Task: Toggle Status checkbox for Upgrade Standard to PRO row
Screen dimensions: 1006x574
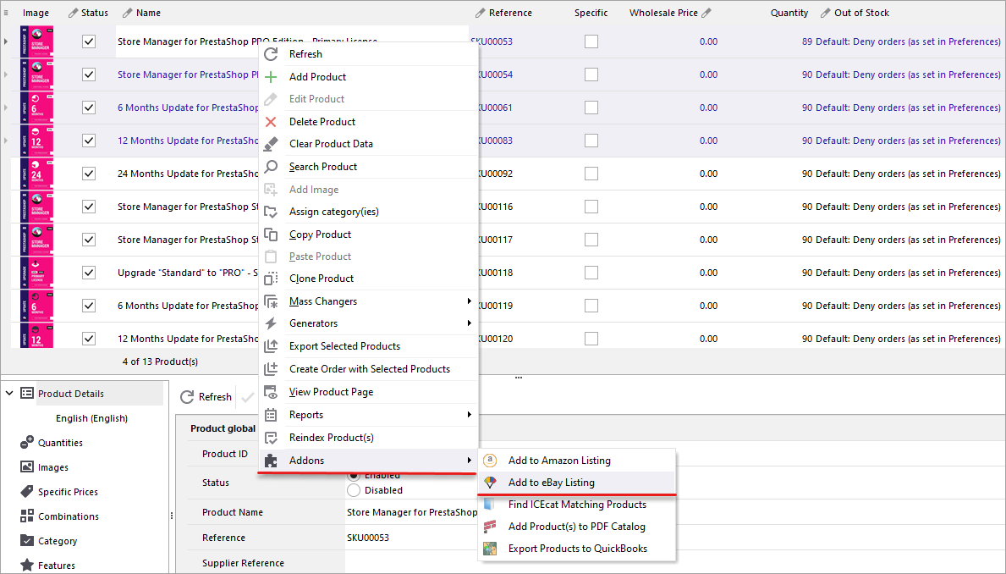Action: (89, 273)
